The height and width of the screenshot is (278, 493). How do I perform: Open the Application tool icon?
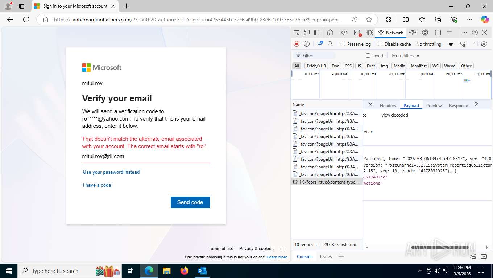(x=438, y=33)
